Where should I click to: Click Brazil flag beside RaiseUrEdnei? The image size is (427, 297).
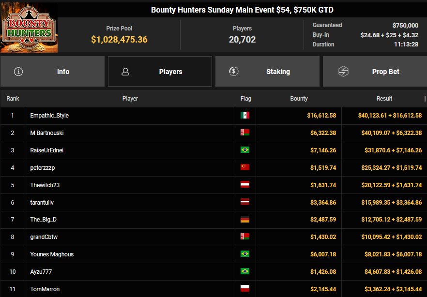click(245, 150)
